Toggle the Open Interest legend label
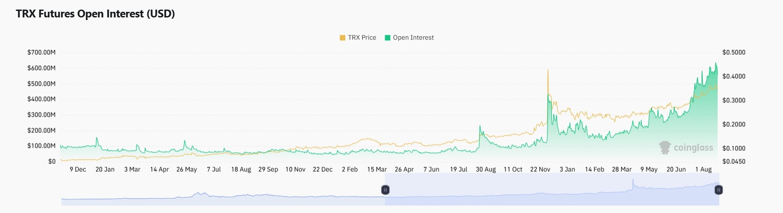The image size is (783, 213). pyautogui.click(x=413, y=38)
